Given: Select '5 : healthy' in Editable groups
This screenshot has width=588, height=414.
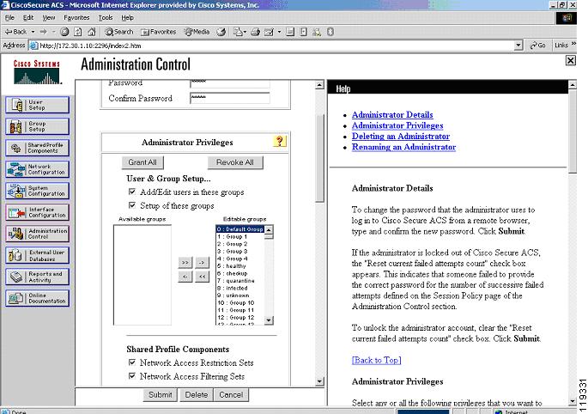Looking at the screenshot, I should (240, 265).
